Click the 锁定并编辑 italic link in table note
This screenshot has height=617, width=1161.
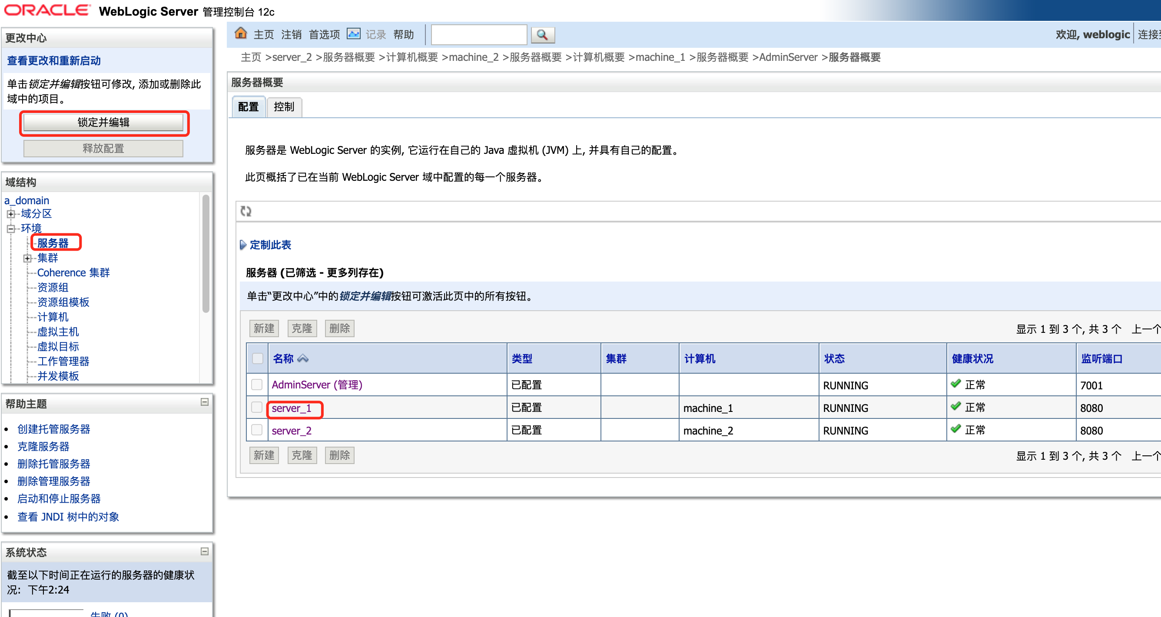pyautogui.click(x=365, y=296)
